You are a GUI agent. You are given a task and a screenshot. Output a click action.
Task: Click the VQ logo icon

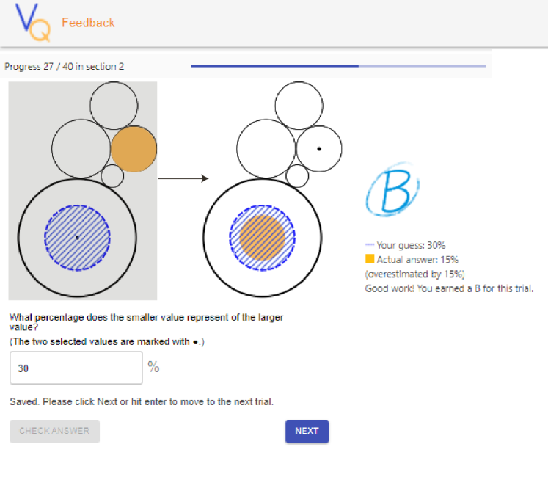click(33, 22)
